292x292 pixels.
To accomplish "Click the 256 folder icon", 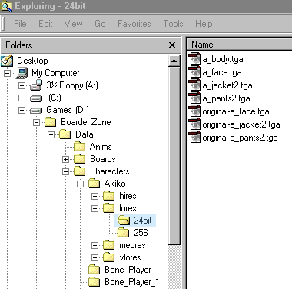I will (x=124, y=233).
